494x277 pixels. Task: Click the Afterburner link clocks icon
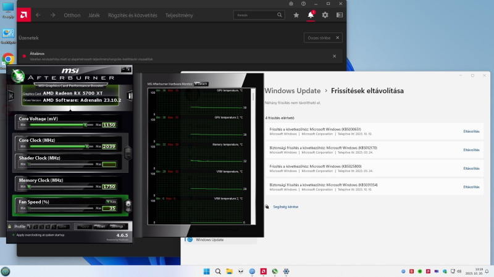pyautogui.click(x=128, y=153)
